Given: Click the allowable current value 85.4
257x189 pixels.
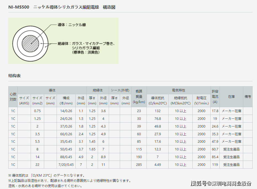Looking at the screenshot, I should [x=215, y=157].
